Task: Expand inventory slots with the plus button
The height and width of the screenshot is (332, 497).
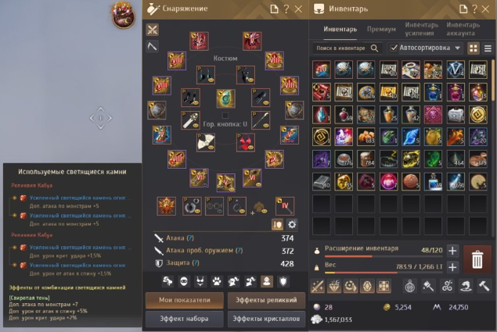Action: click(x=452, y=251)
